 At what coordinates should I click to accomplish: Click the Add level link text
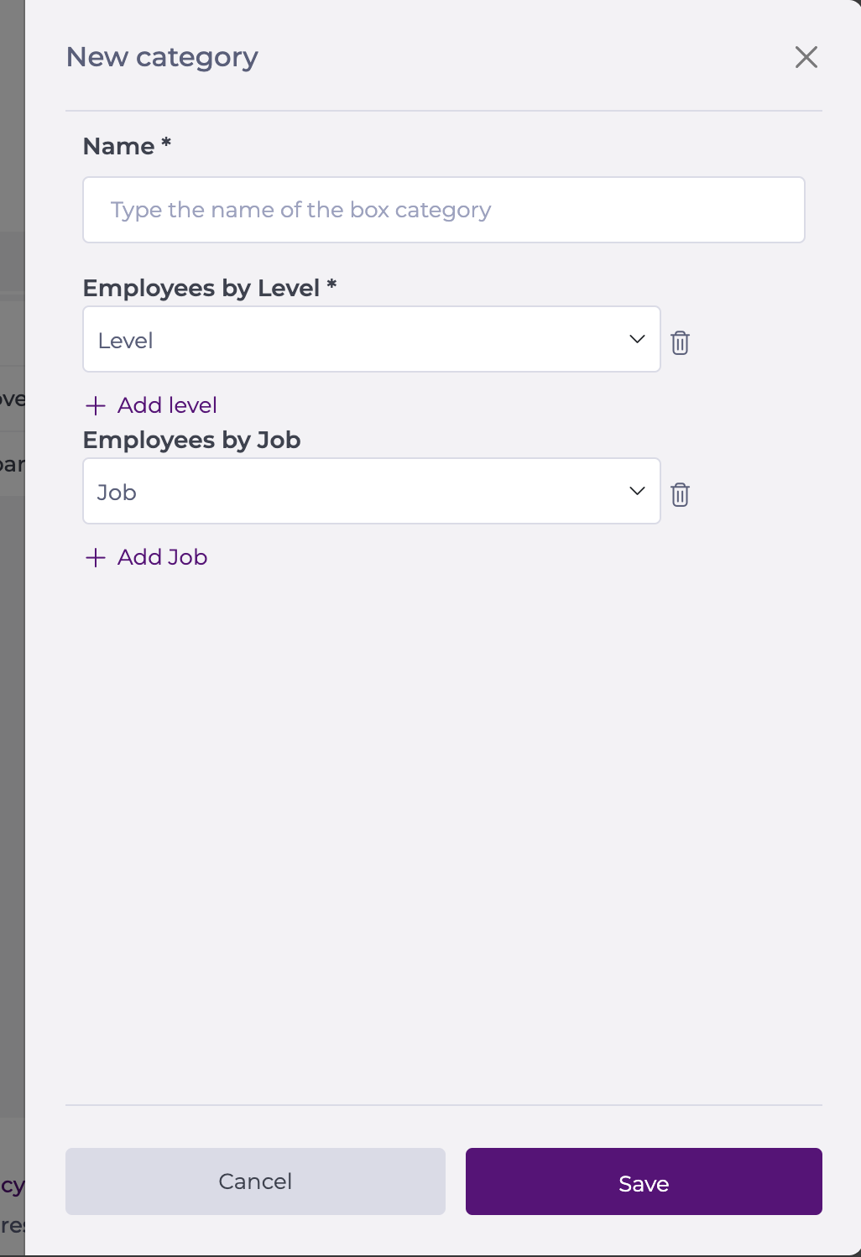click(167, 405)
